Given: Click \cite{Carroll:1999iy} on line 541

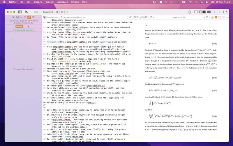Looking at the screenshot, I should click(x=59, y=120).
